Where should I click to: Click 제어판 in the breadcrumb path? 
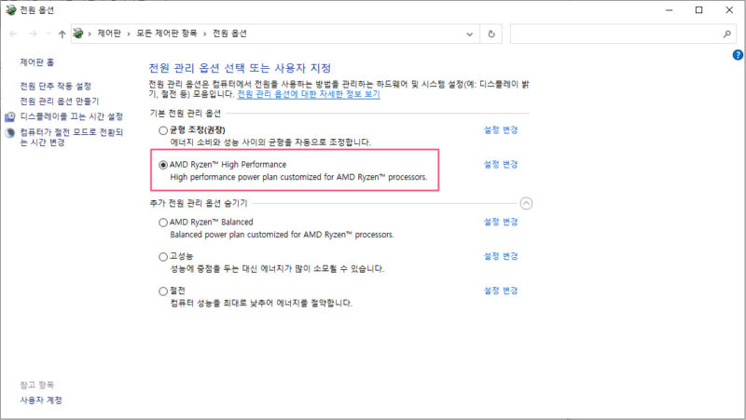pos(111,34)
